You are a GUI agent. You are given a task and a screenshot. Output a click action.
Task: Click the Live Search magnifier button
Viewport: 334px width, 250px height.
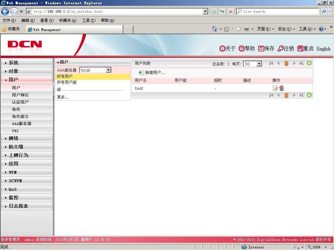(324, 11)
